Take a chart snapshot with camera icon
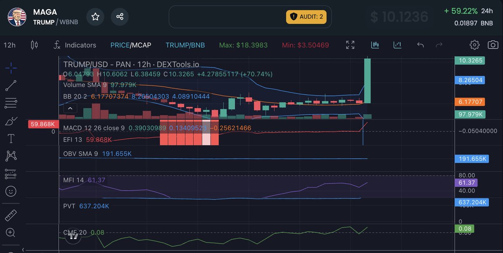This screenshot has width=503, height=253. pyautogui.click(x=493, y=45)
